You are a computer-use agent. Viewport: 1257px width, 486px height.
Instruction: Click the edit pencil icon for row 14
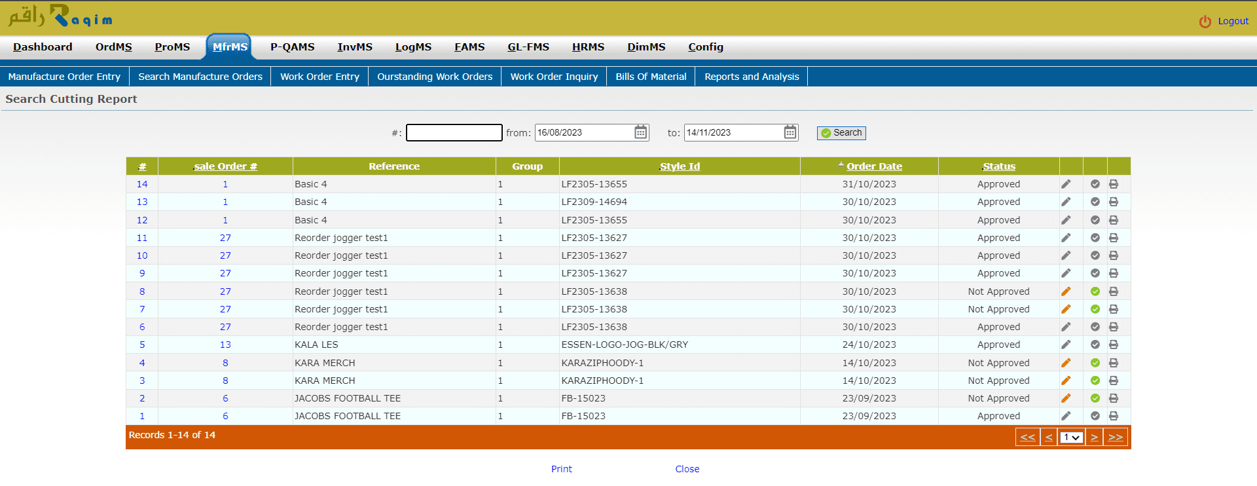tap(1066, 184)
